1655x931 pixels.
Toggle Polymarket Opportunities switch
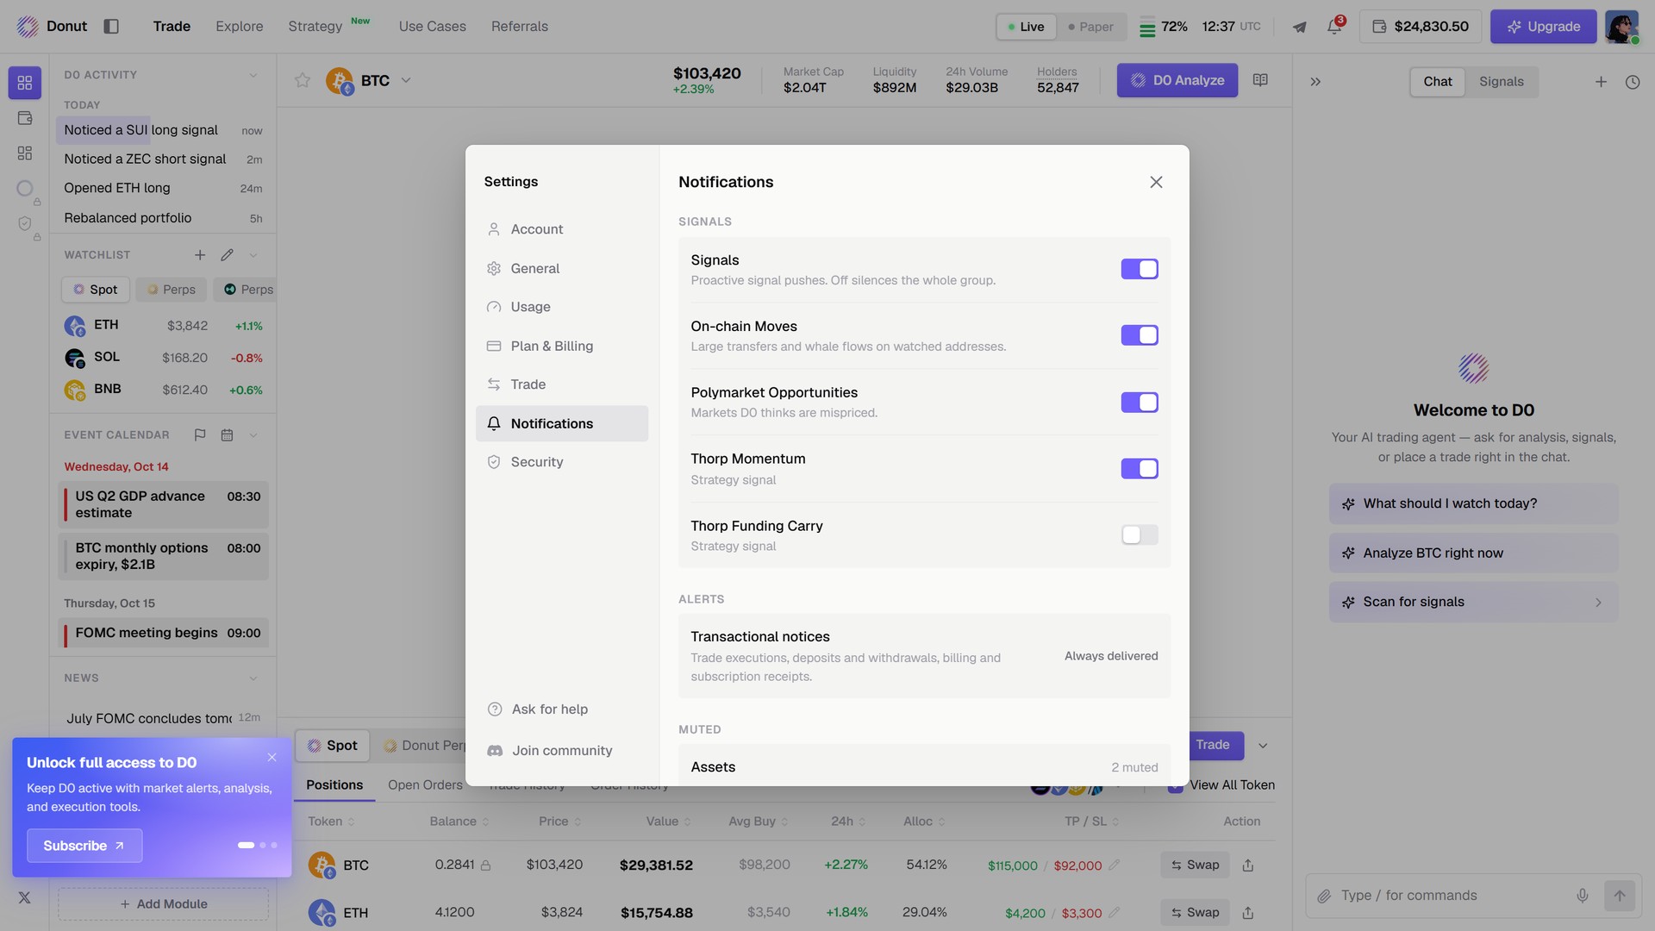pos(1140,403)
